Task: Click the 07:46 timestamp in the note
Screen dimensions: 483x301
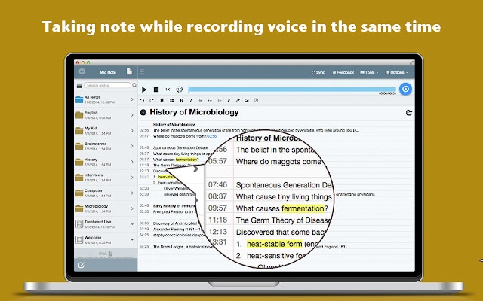Action: click(x=144, y=147)
